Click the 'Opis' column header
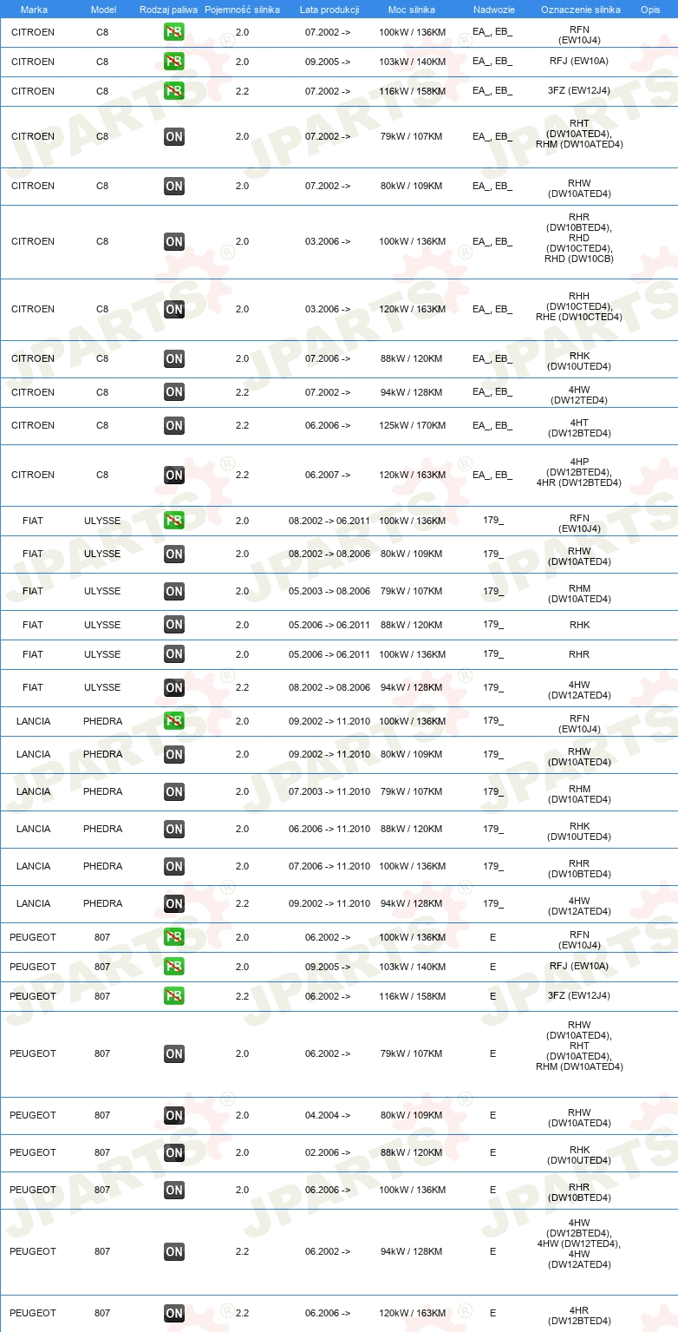The height and width of the screenshot is (1332, 678). [649, 10]
